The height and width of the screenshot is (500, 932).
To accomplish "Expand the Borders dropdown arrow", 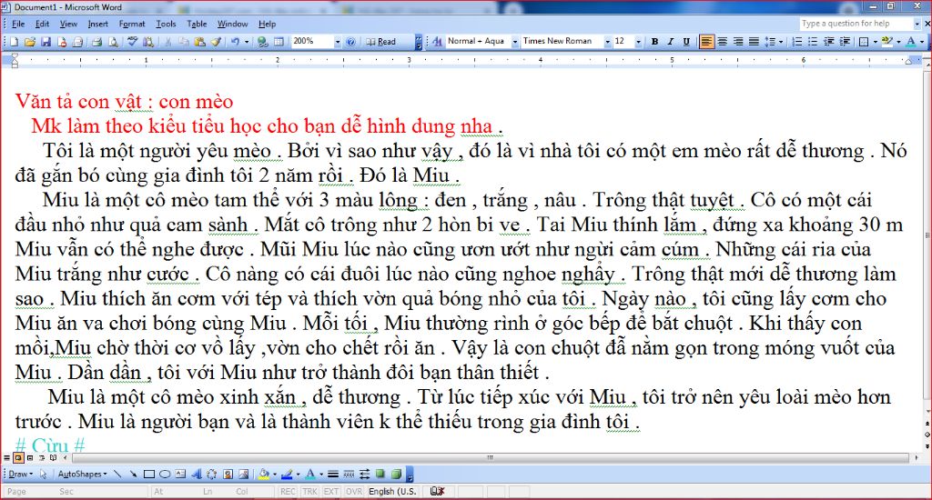I will (x=876, y=42).
